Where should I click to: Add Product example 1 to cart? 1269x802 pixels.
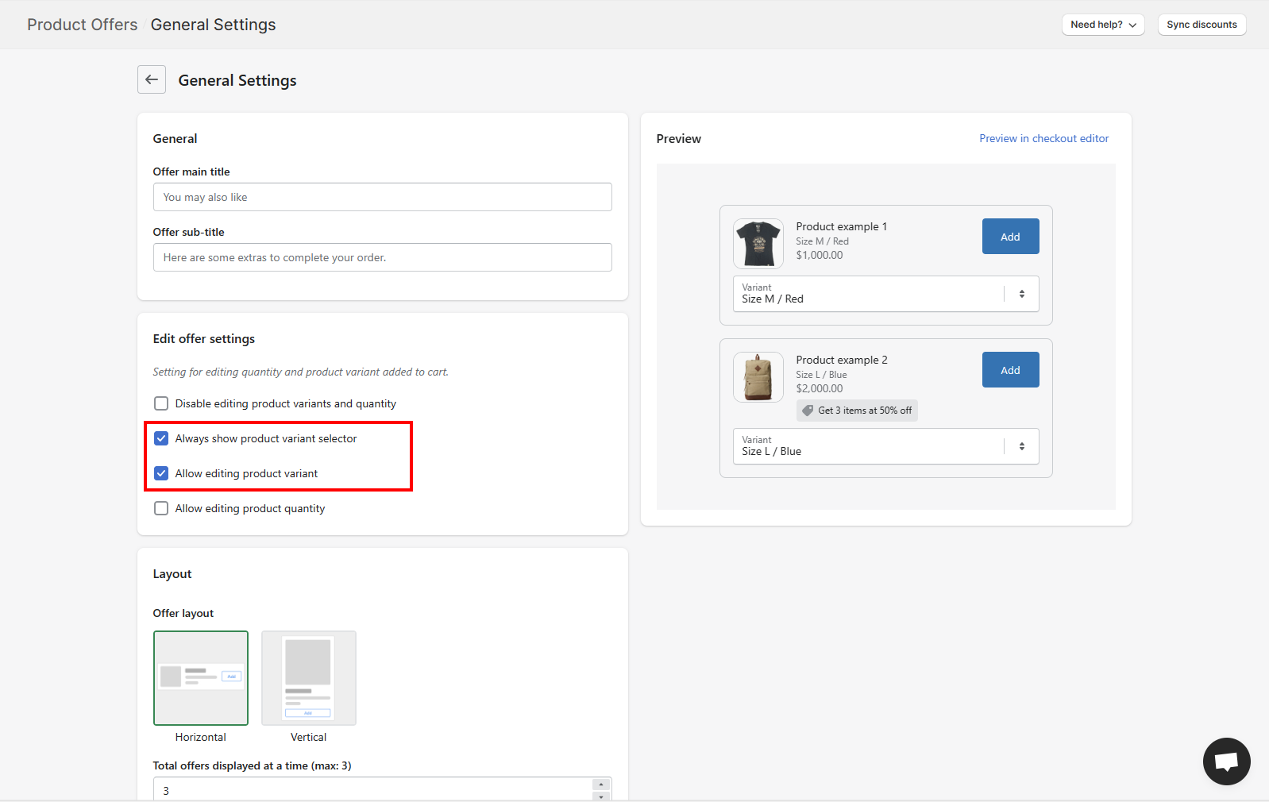[1010, 237]
